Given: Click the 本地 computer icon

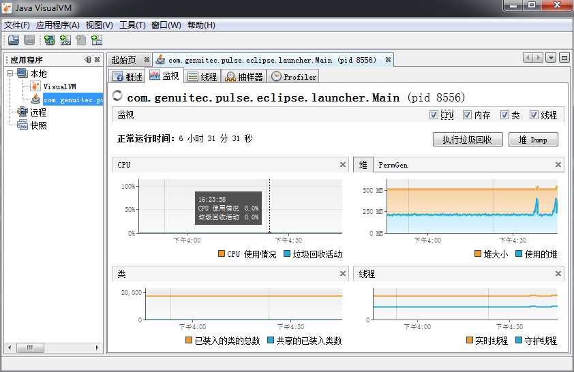Looking at the screenshot, I should (22, 73).
